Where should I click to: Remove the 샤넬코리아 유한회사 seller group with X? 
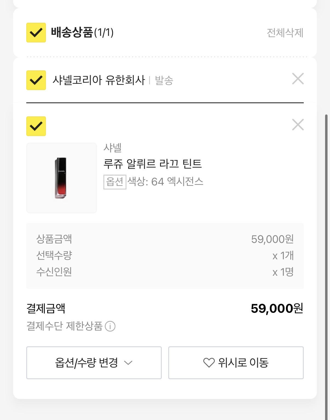[298, 79]
